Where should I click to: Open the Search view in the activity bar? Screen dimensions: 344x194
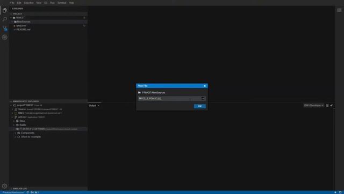coord(4,19)
